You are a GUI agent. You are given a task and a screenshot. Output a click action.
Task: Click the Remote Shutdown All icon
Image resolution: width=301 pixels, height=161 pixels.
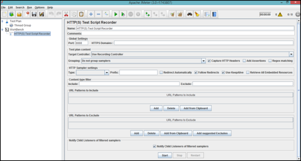(x=162, y=14)
